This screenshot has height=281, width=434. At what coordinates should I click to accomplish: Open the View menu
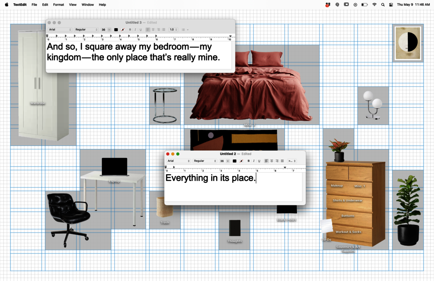[x=73, y=5]
